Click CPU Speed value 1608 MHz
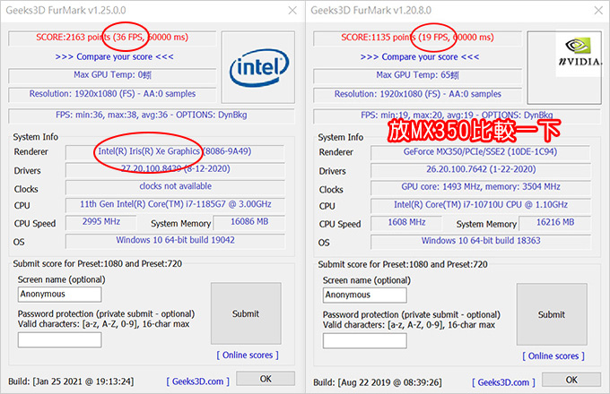 (406, 222)
